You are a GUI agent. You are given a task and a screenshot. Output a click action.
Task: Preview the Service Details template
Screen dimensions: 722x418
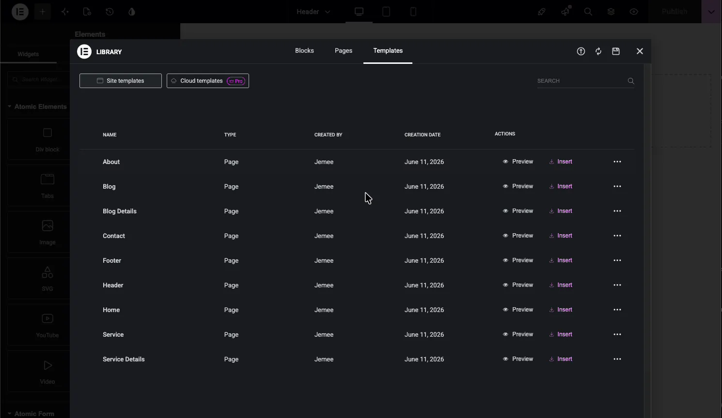click(518, 359)
